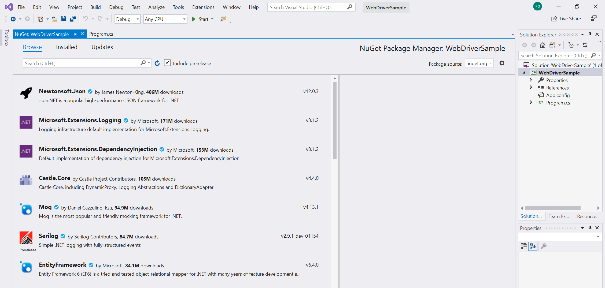Open NuGet package source settings gear
Screen dimensions: 605x288
click(502, 63)
